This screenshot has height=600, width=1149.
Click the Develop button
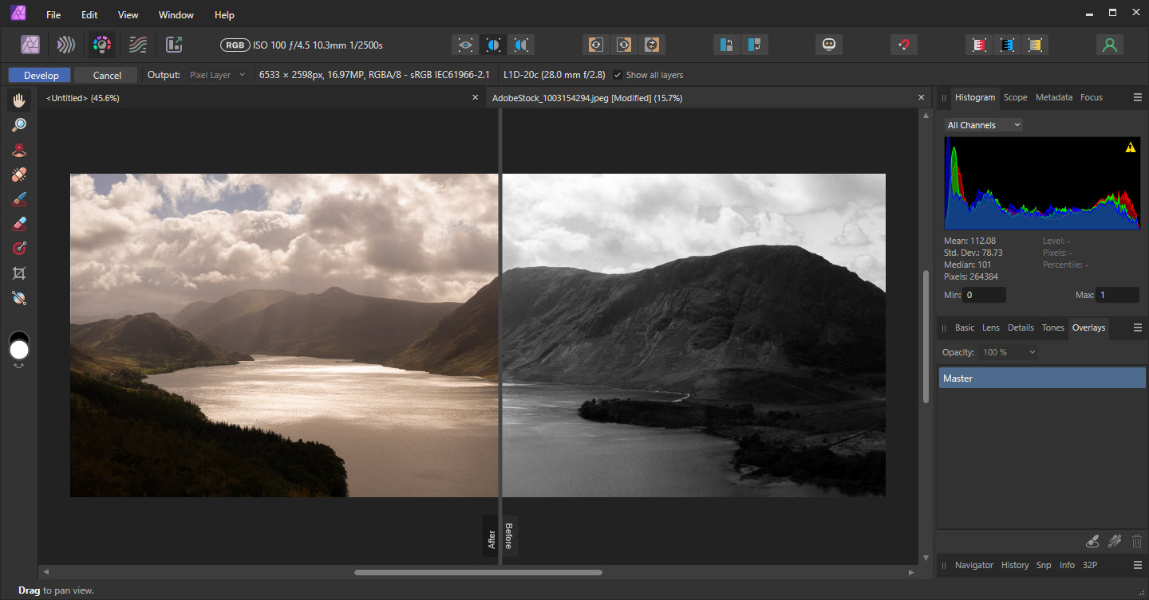click(38, 74)
